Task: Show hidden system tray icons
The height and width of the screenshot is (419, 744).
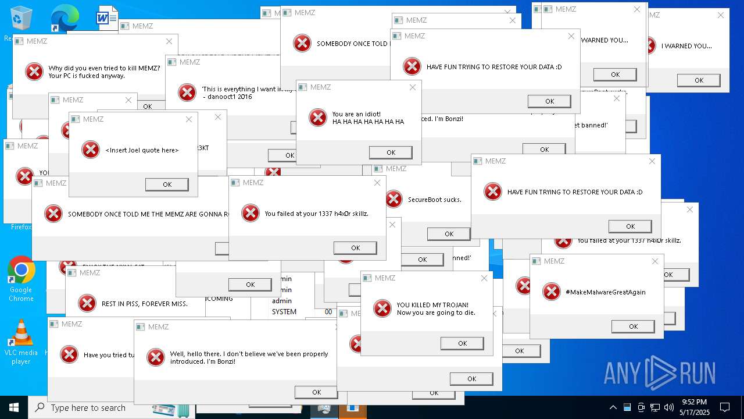Action: 613,407
